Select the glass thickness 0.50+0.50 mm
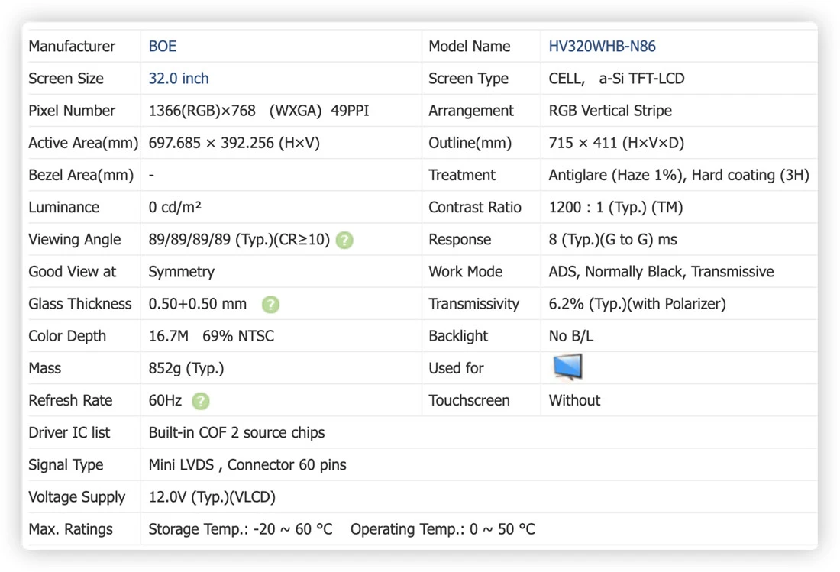 [x=198, y=304]
